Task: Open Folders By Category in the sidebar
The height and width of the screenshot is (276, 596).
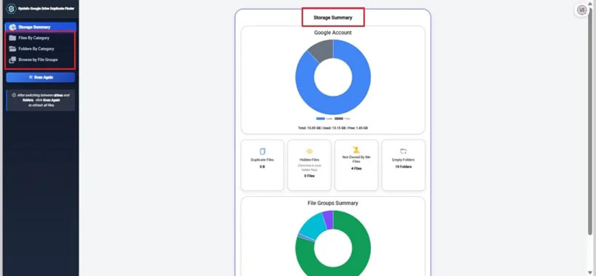Action: coord(40,49)
